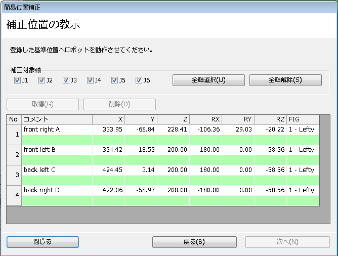Toggle the J3 axis checkbox
Screen dimensions: 338x256
(66, 80)
